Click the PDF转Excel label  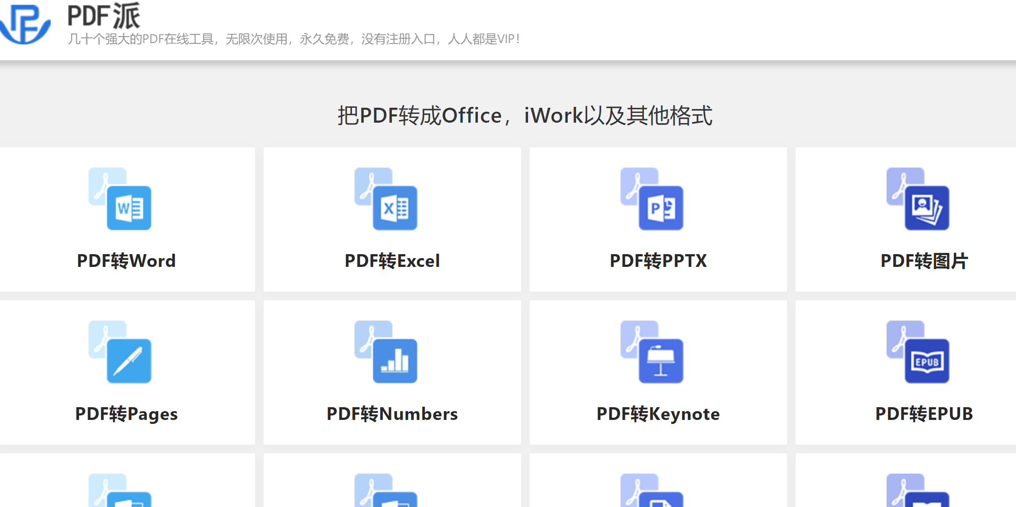[x=392, y=261]
